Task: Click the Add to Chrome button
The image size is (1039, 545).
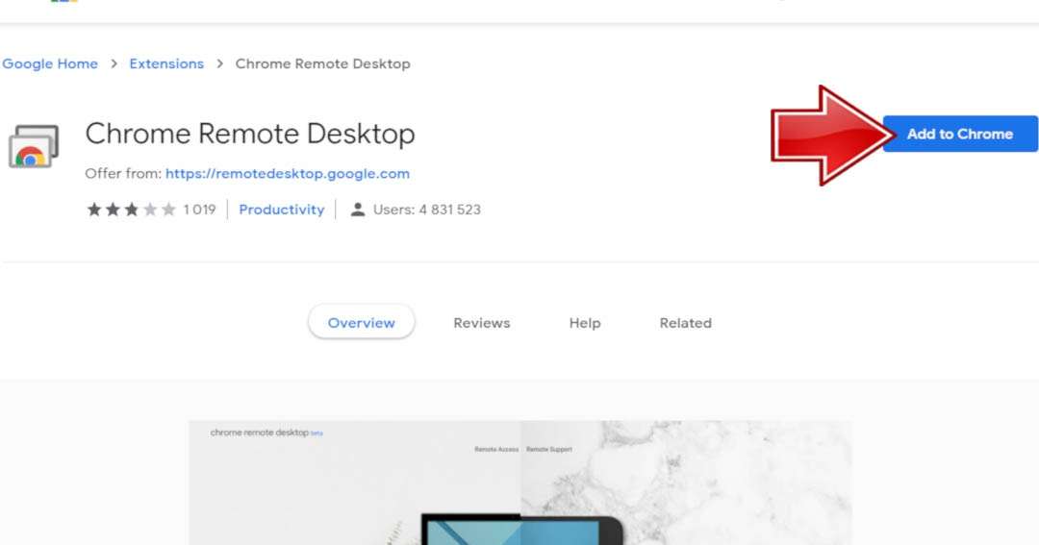Action: [x=960, y=134]
